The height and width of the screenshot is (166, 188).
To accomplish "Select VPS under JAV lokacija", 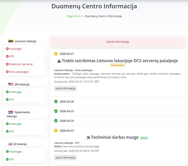I will point(11,100).
